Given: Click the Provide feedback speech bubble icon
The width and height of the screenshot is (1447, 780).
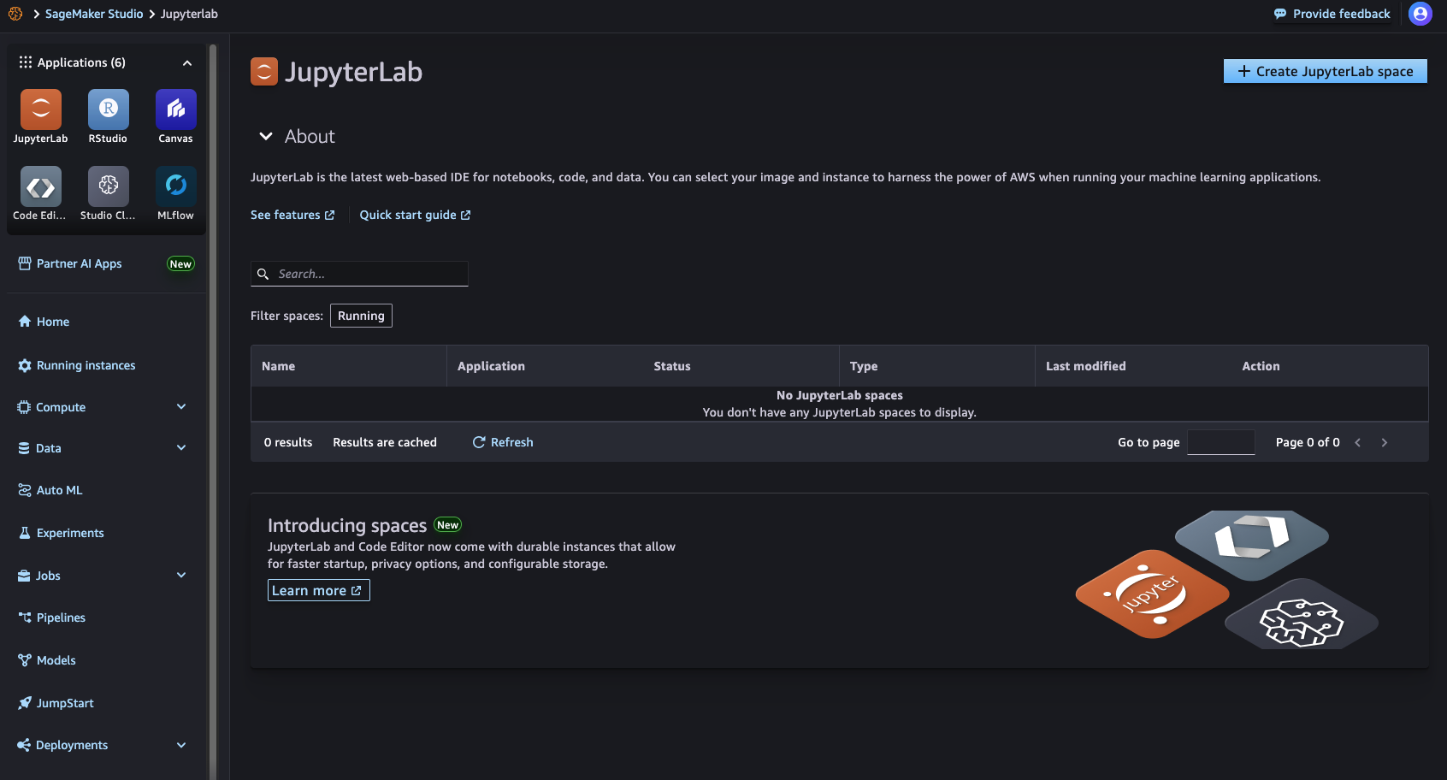Looking at the screenshot, I should [x=1280, y=14].
